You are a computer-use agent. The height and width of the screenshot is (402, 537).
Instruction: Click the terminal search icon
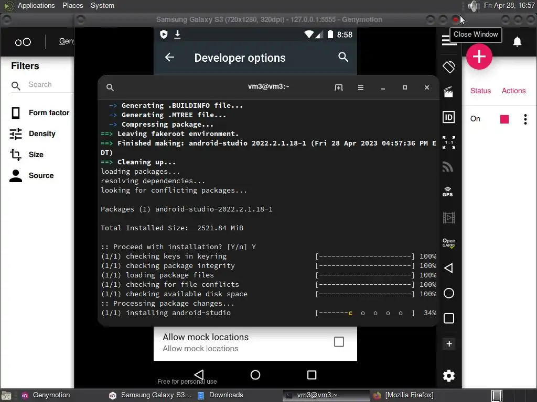pos(110,87)
